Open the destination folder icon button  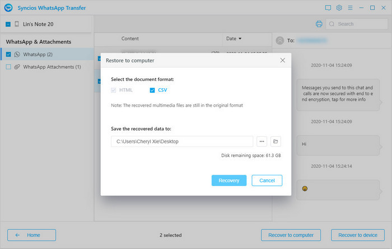(x=276, y=141)
